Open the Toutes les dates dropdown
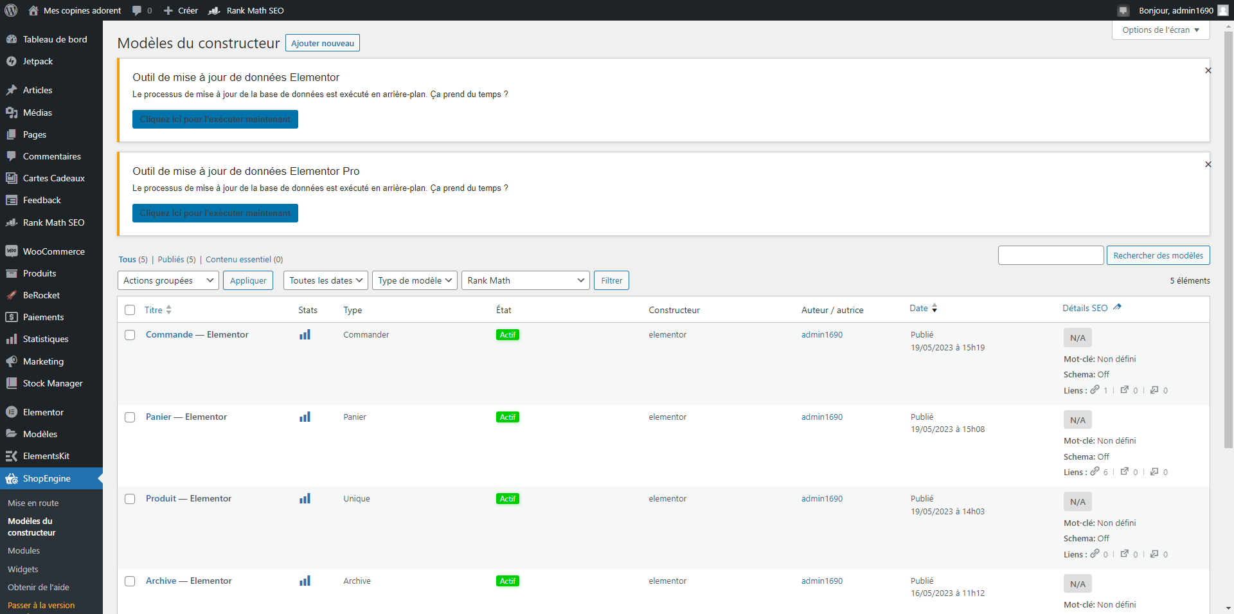The image size is (1234, 614). tap(326, 280)
